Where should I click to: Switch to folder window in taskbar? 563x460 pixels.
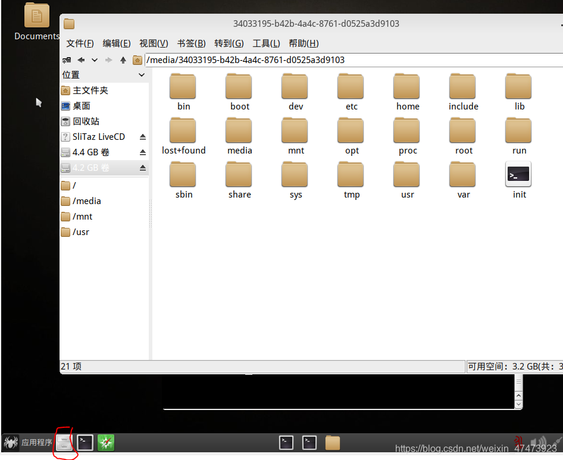tap(333, 443)
